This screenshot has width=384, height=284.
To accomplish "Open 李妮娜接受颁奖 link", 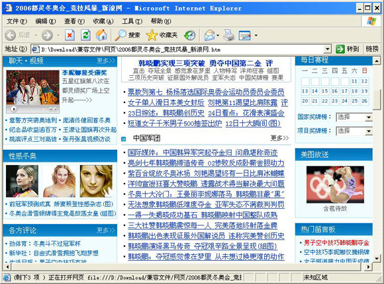I will point(85,73).
